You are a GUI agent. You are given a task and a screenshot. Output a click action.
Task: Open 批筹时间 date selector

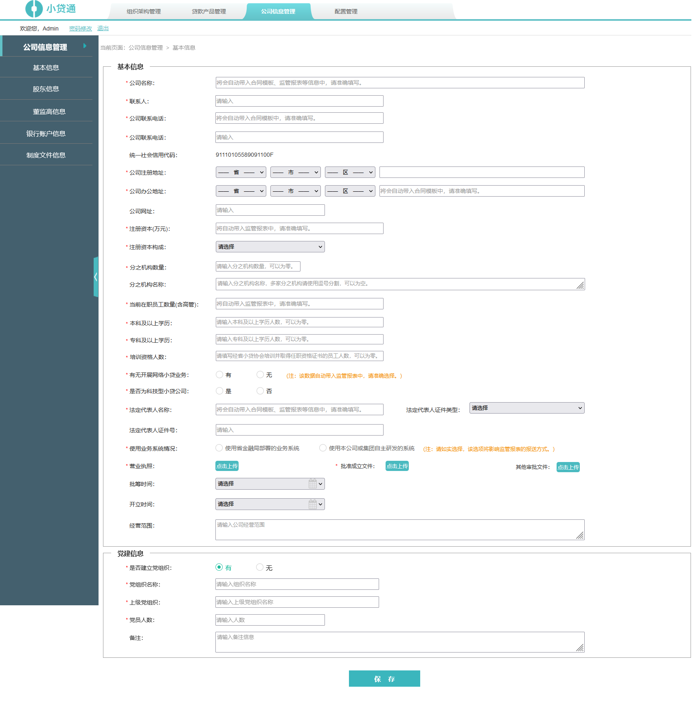[270, 484]
